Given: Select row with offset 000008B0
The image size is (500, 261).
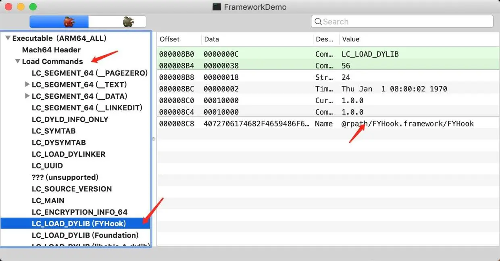Looking at the screenshot, I should coord(328,54).
